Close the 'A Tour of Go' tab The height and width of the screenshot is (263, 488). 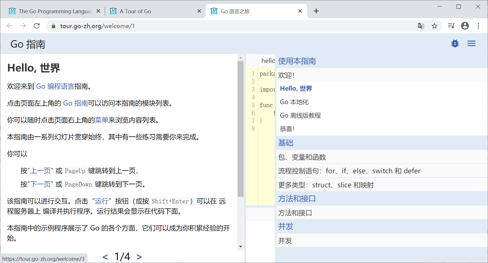(199, 11)
